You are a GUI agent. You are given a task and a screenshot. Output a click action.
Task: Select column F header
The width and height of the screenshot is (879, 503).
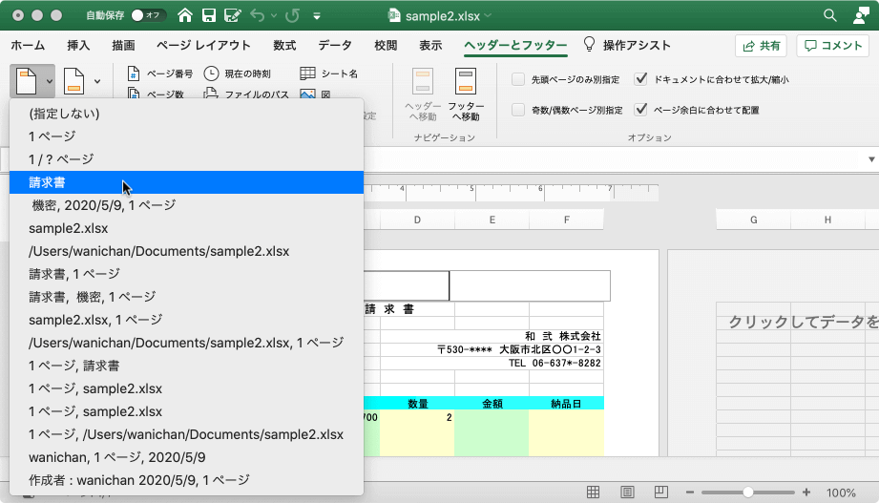click(566, 220)
